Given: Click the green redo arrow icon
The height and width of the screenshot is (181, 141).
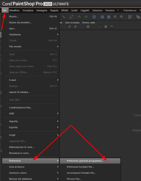Looking at the screenshot, I should click(x=86, y=17).
